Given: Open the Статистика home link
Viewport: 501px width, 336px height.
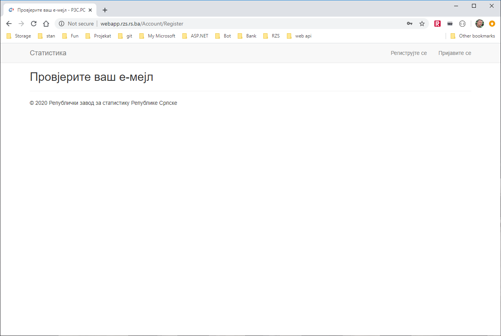Looking at the screenshot, I should pos(48,53).
